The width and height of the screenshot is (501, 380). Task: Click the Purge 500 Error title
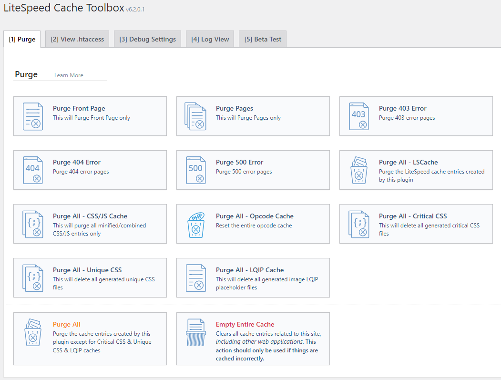click(240, 163)
